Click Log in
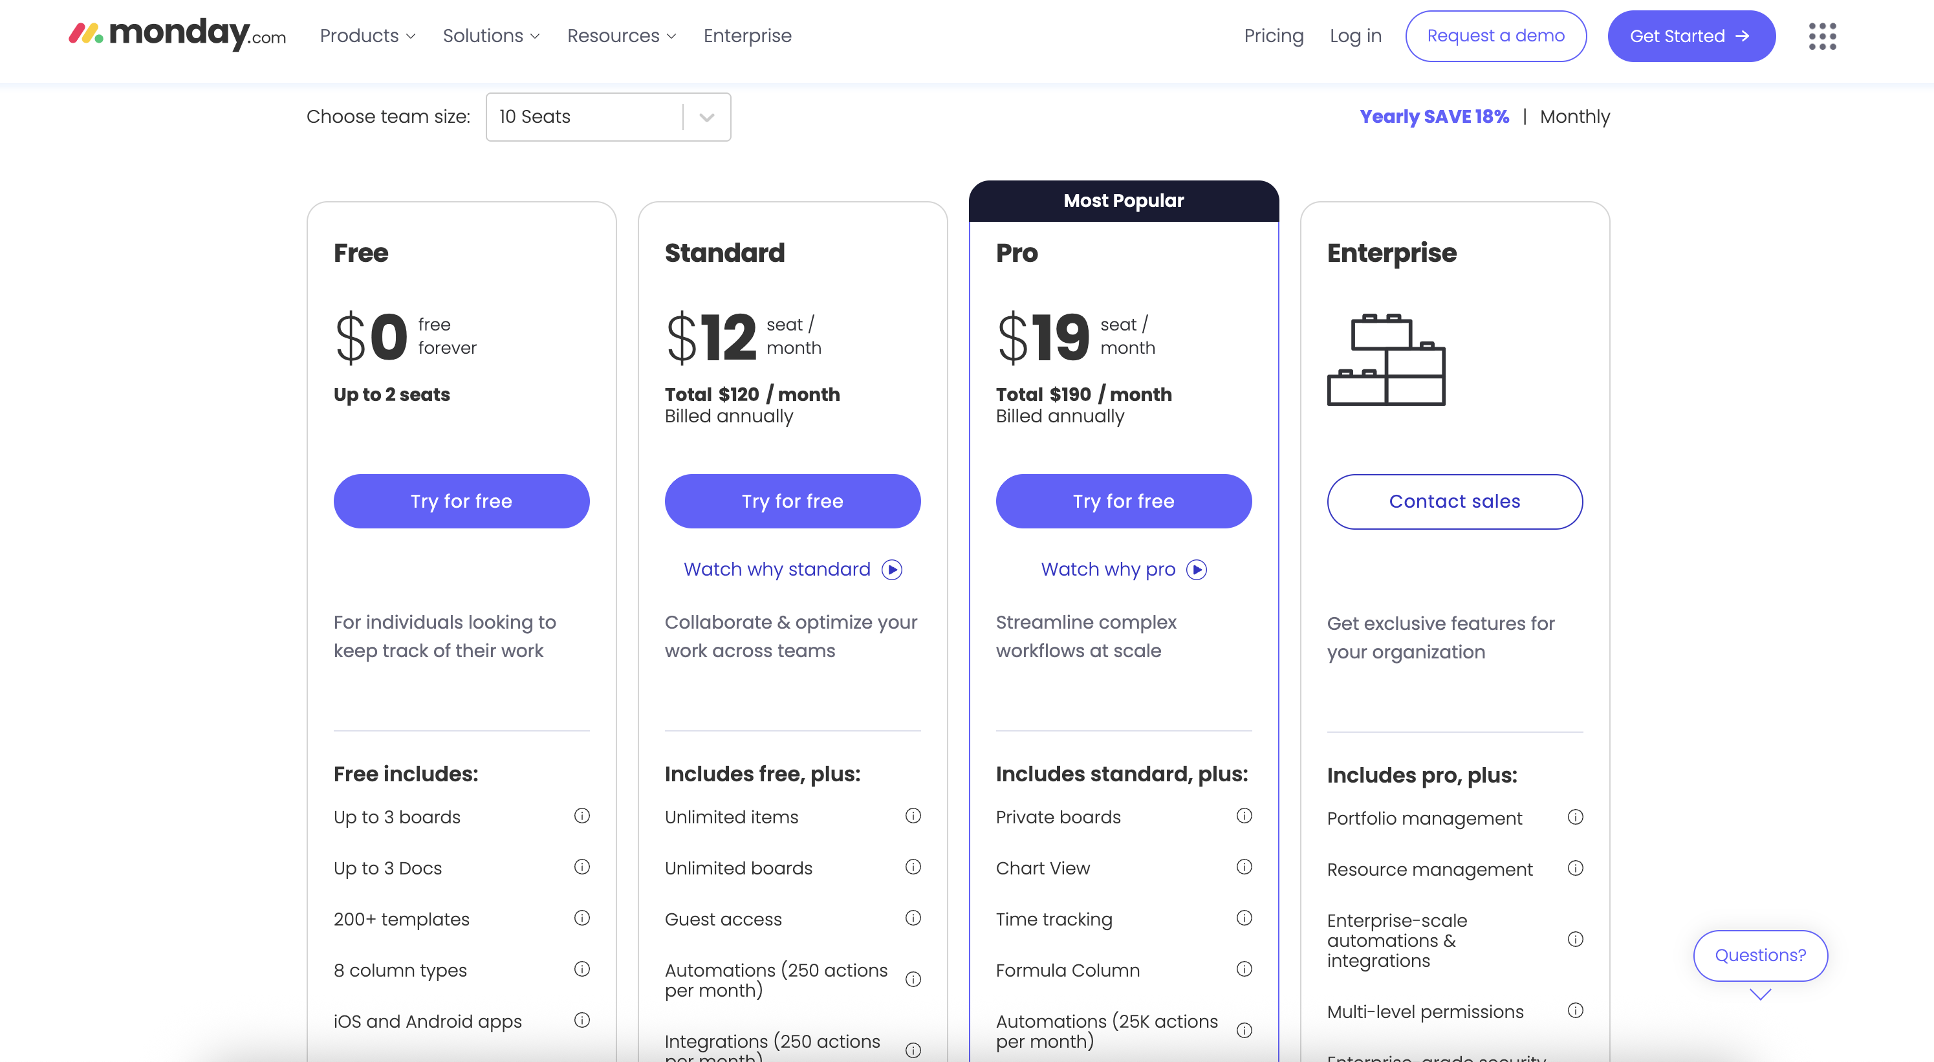This screenshot has height=1062, width=1934. (x=1355, y=36)
